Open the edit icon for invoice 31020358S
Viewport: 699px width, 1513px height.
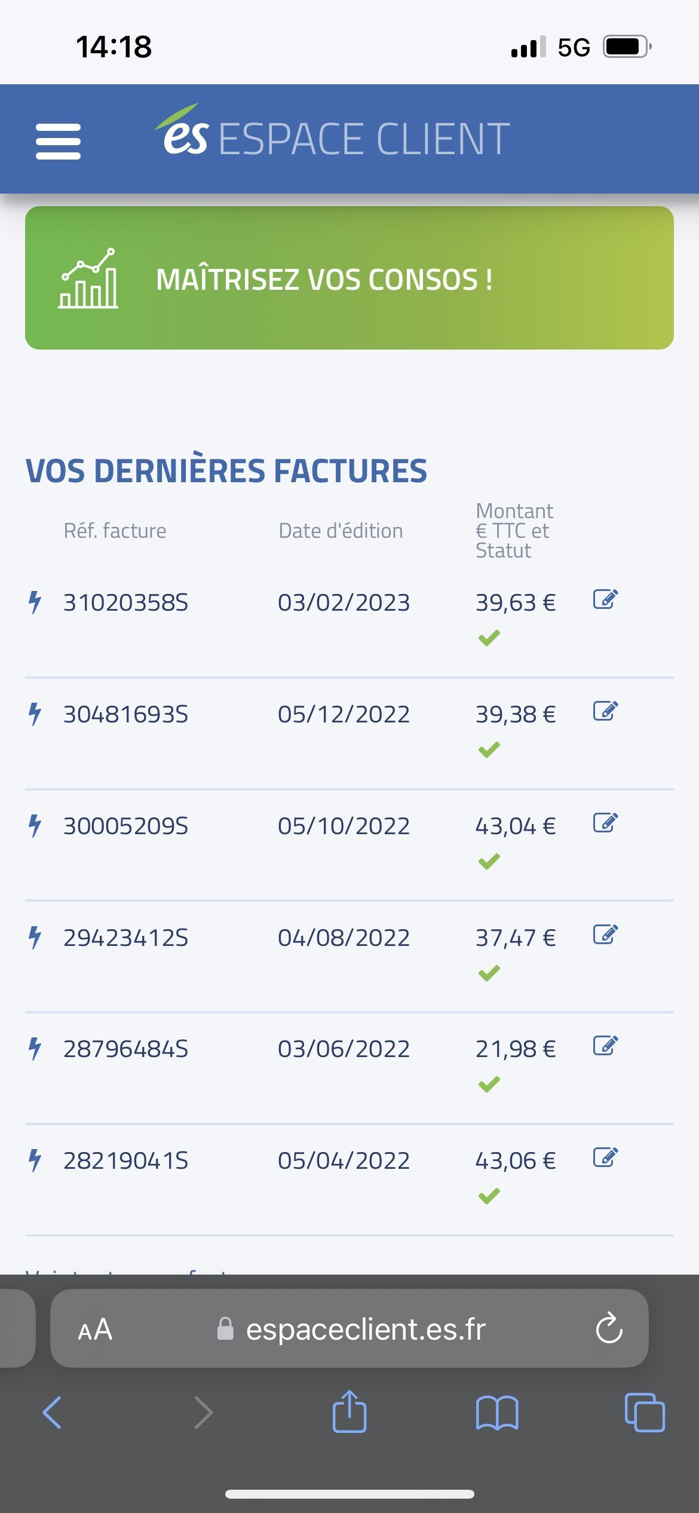[605, 599]
